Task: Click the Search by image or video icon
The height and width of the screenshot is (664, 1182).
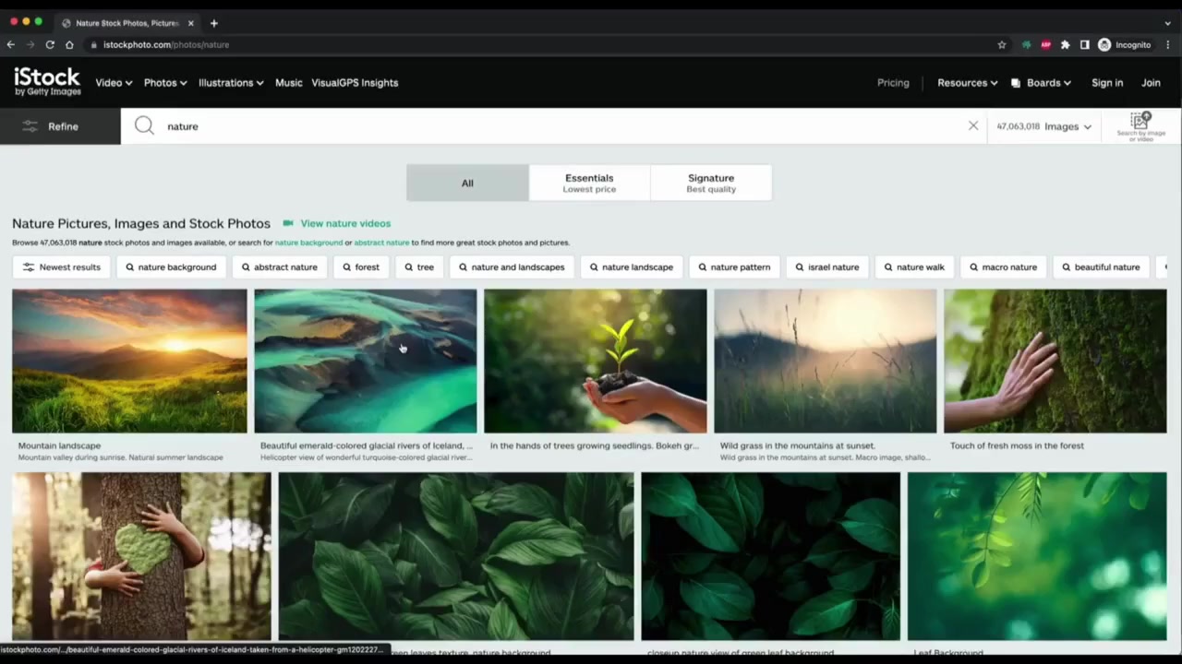Action: coord(1140,125)
